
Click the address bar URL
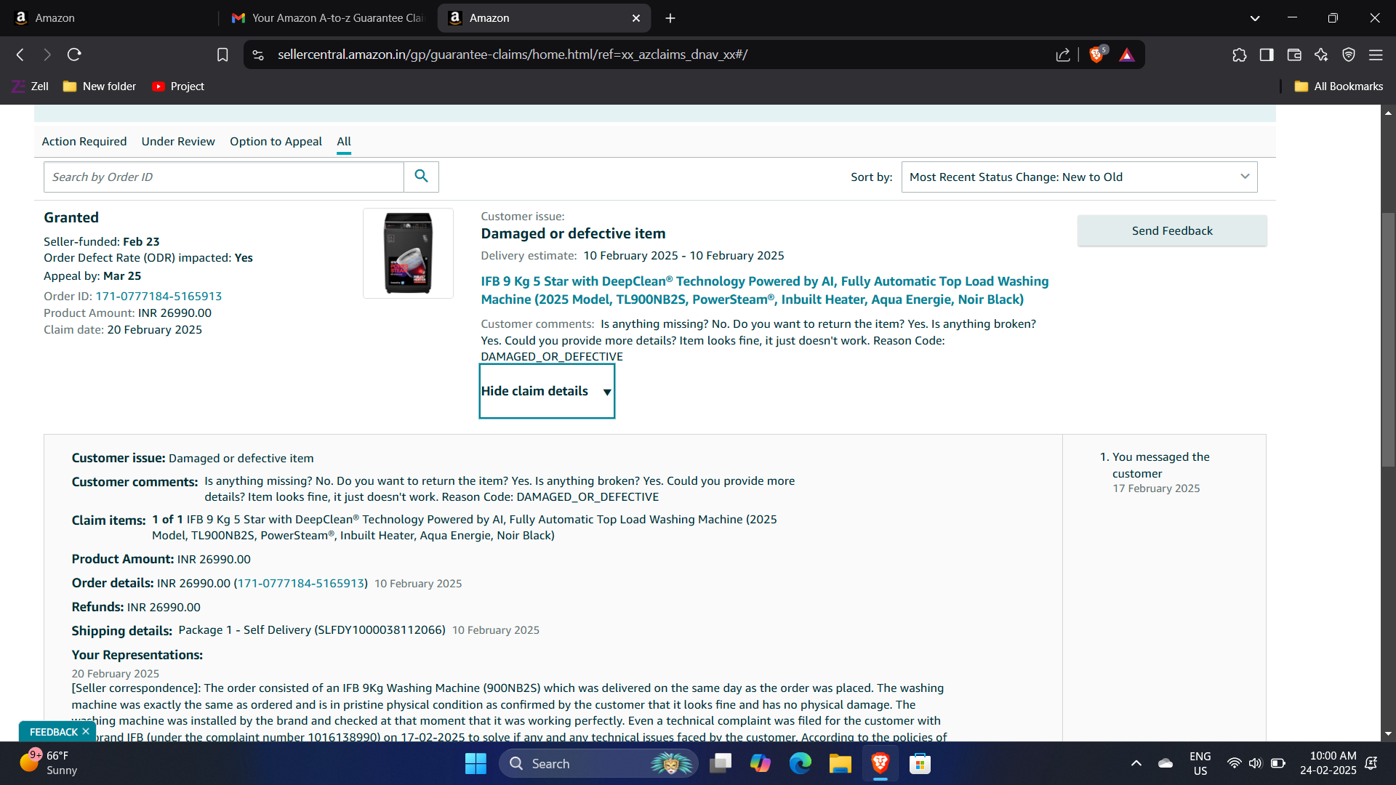(x=513, y=55)
